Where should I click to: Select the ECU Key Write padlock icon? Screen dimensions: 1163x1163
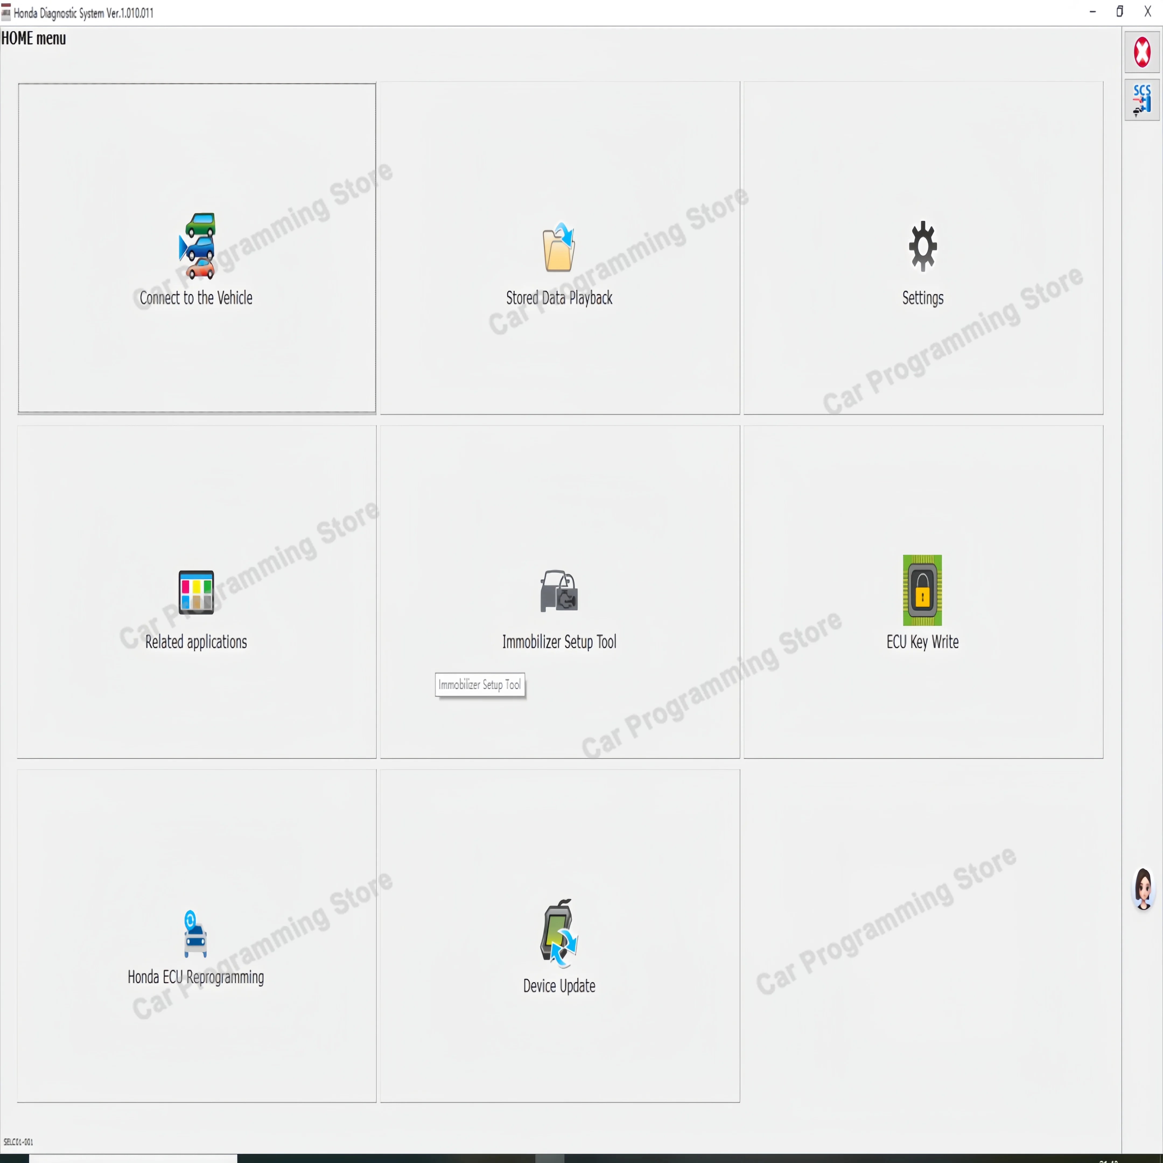tap(922, 590)
